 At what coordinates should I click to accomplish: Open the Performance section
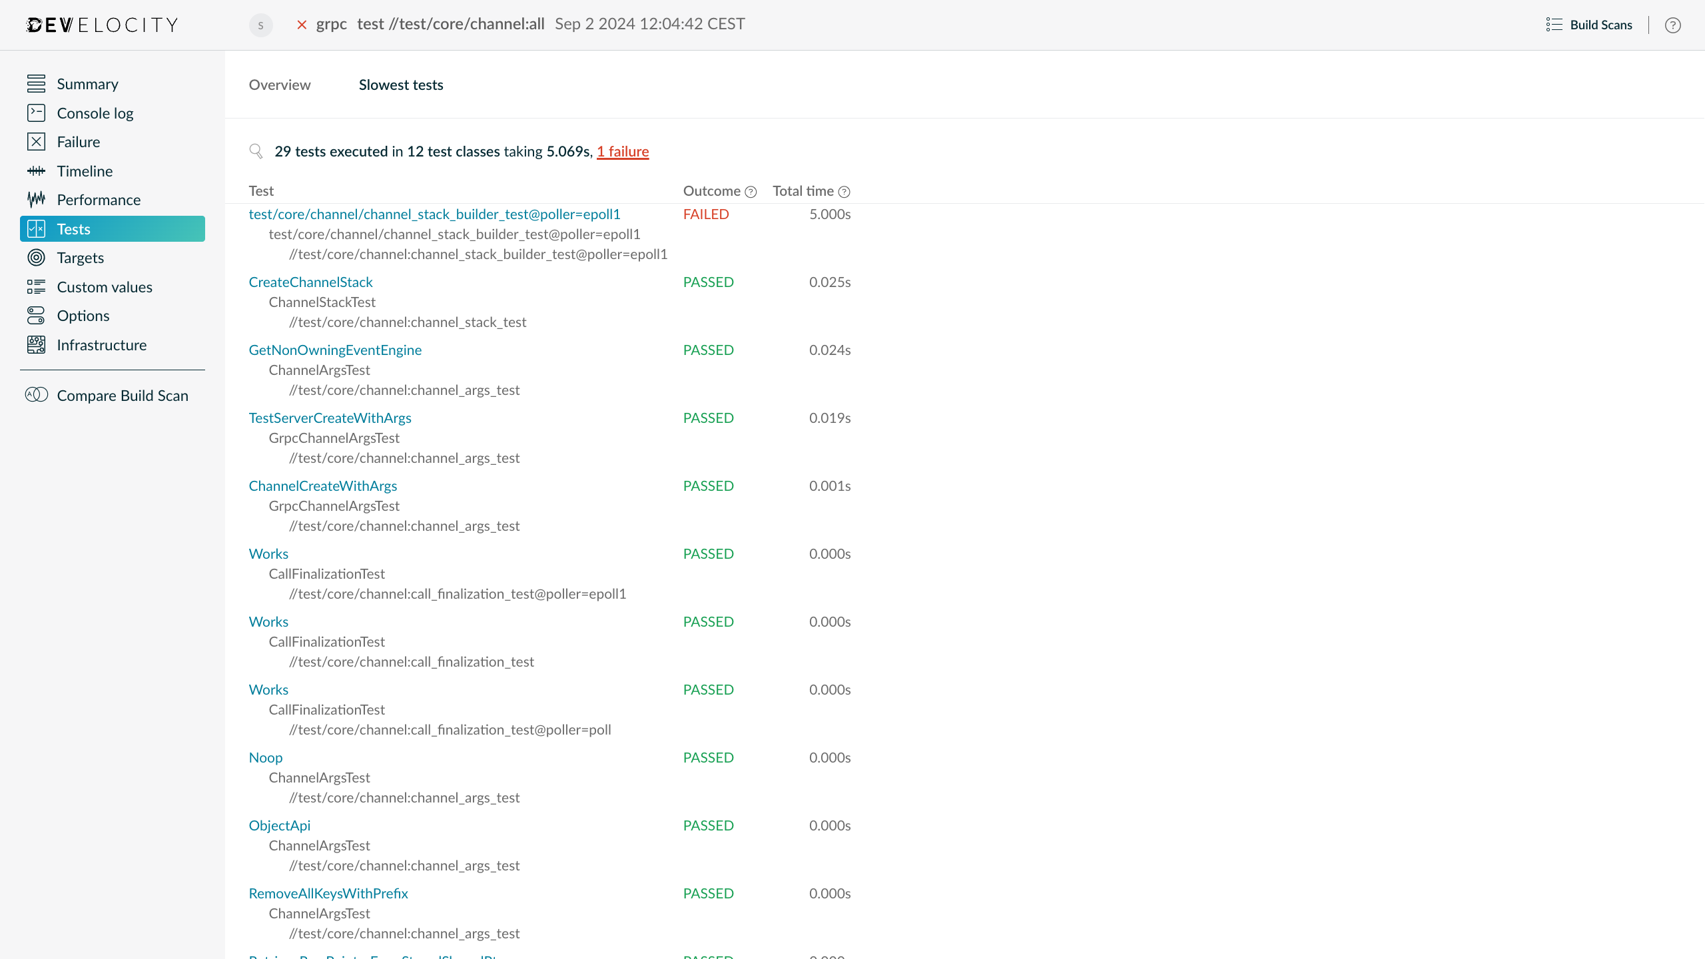pyautogui.click(x=98, y=199)
